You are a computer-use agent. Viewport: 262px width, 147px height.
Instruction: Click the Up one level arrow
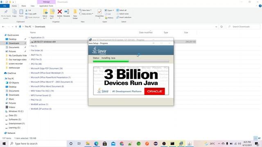click(x=16, y=27)
